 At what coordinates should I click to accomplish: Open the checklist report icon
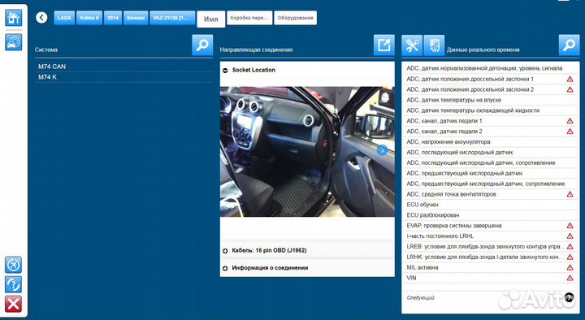click(434, 45)
